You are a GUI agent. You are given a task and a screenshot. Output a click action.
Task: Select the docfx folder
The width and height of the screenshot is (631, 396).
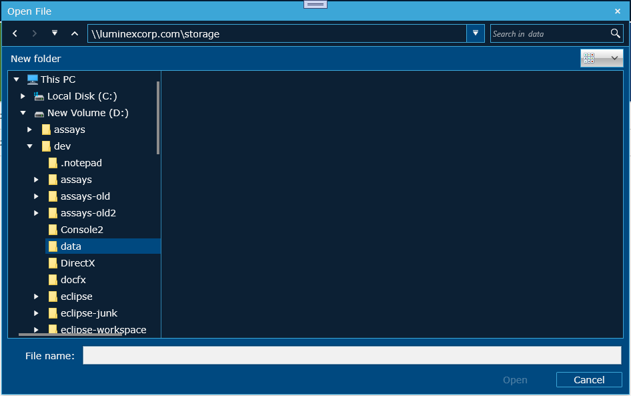73,280
